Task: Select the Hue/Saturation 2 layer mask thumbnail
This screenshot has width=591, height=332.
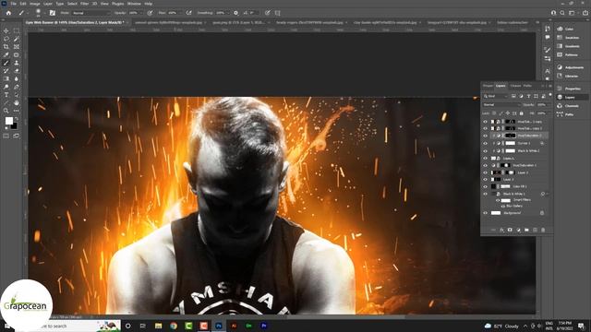Action: coord(511,136)
